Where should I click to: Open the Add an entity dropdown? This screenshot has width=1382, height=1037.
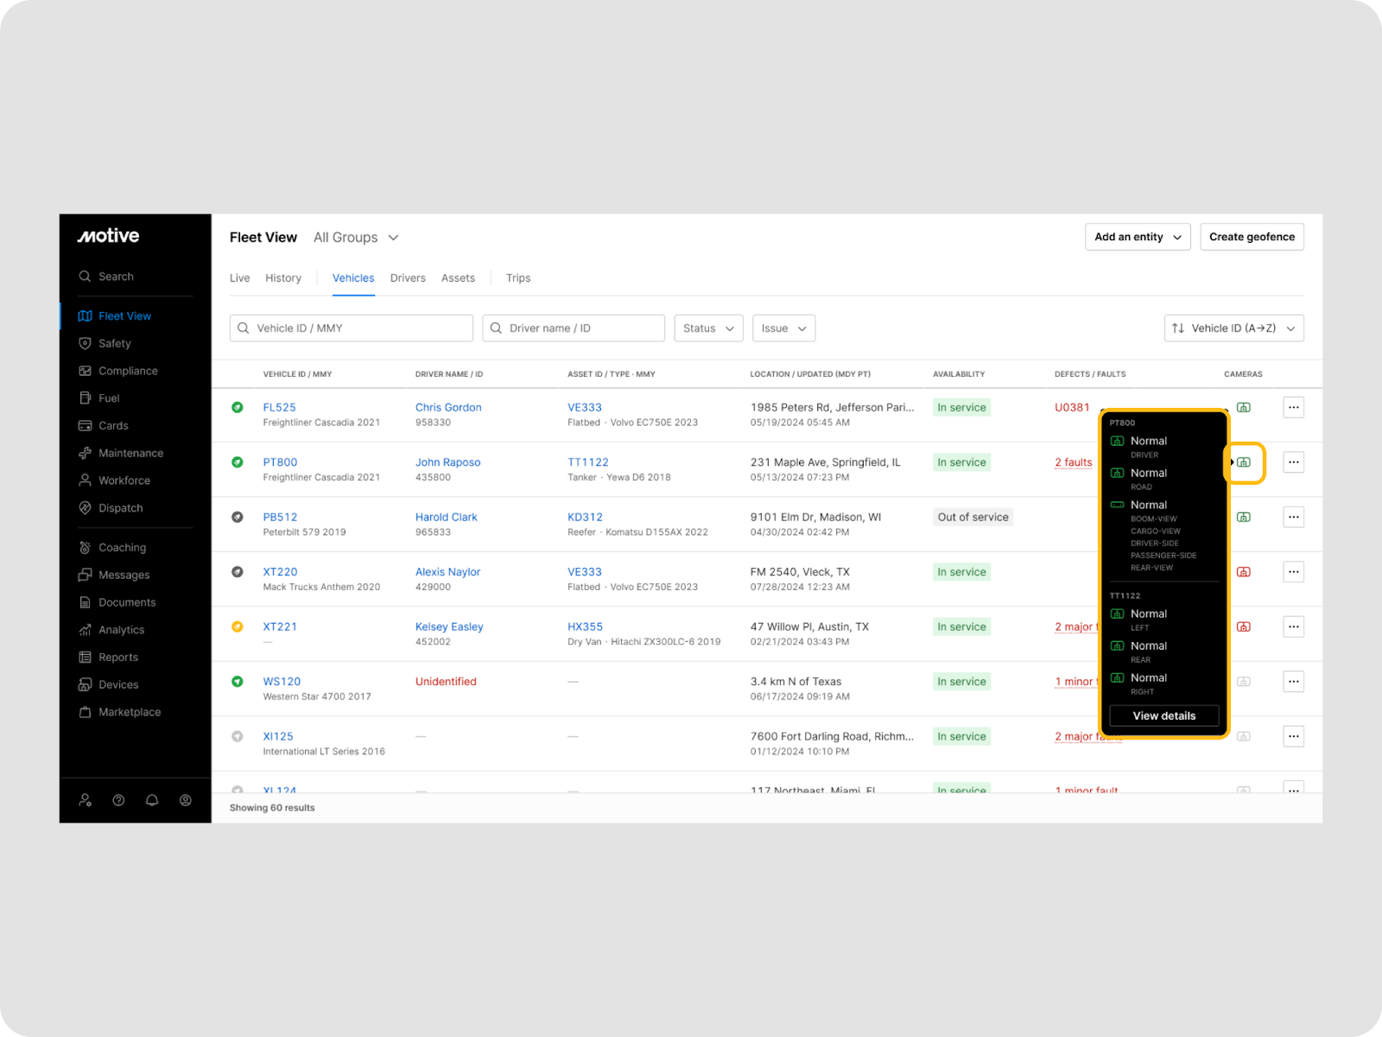(1138, 237)
